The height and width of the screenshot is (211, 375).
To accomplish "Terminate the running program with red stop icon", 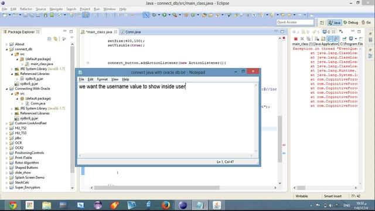I will coord(295,39).
